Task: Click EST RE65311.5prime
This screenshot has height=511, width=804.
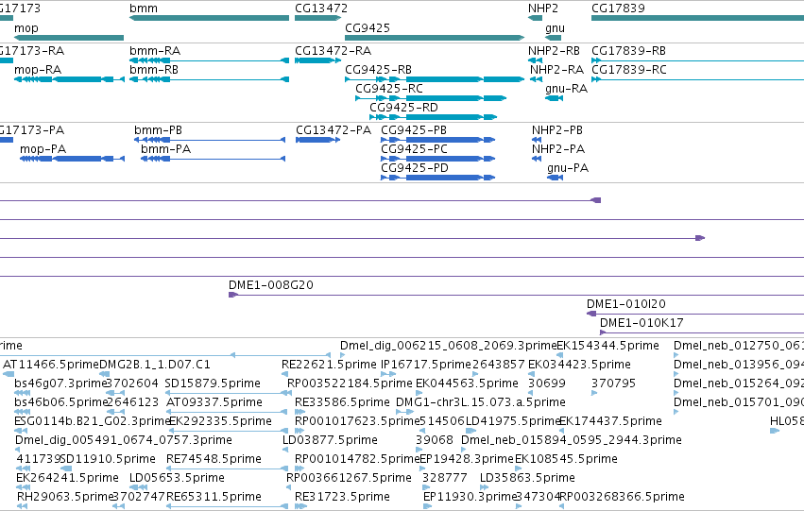Action: tap(214, 497)
